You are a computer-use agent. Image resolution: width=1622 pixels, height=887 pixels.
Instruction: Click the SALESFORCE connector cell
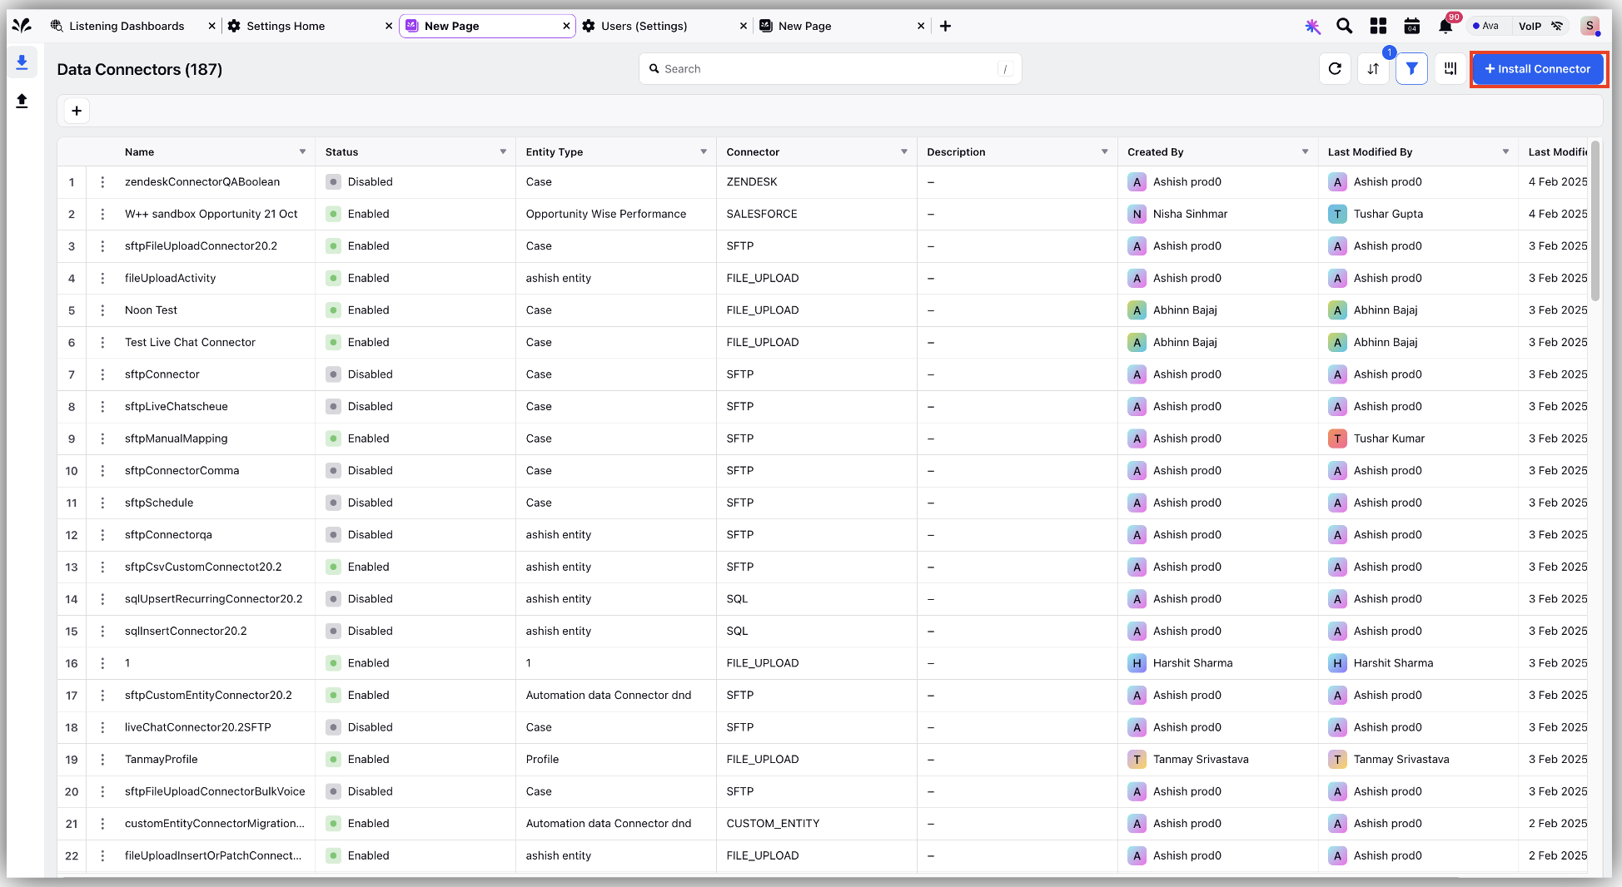(x=762, y=214)
